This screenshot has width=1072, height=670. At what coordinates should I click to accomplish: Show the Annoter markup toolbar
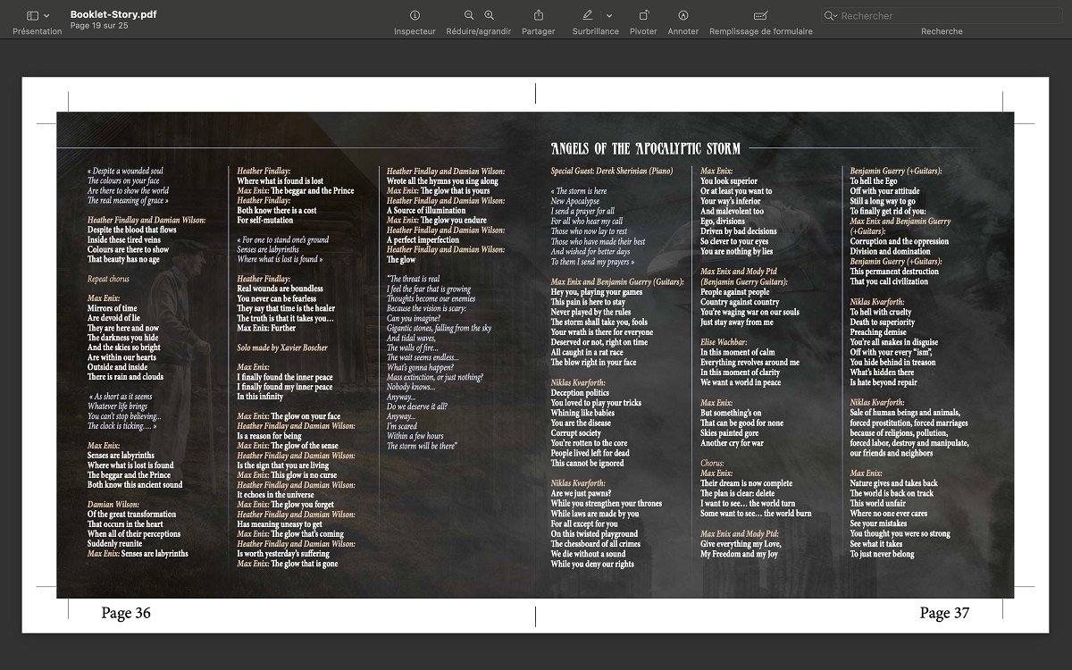tap(683, 15)
